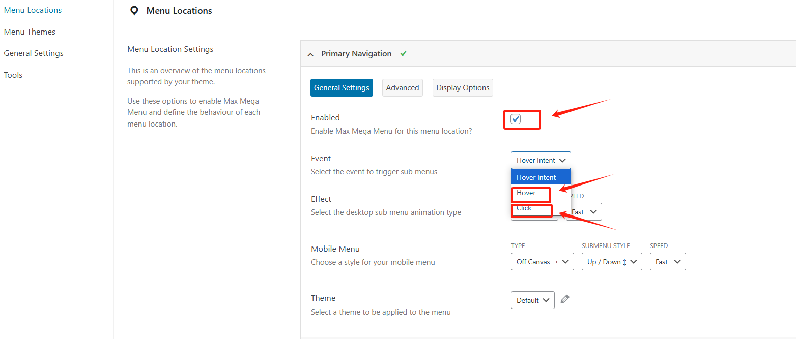Uncheck the Enabled checkbox
This screenshot has height=339, width=796.
[x=516, y=119]
